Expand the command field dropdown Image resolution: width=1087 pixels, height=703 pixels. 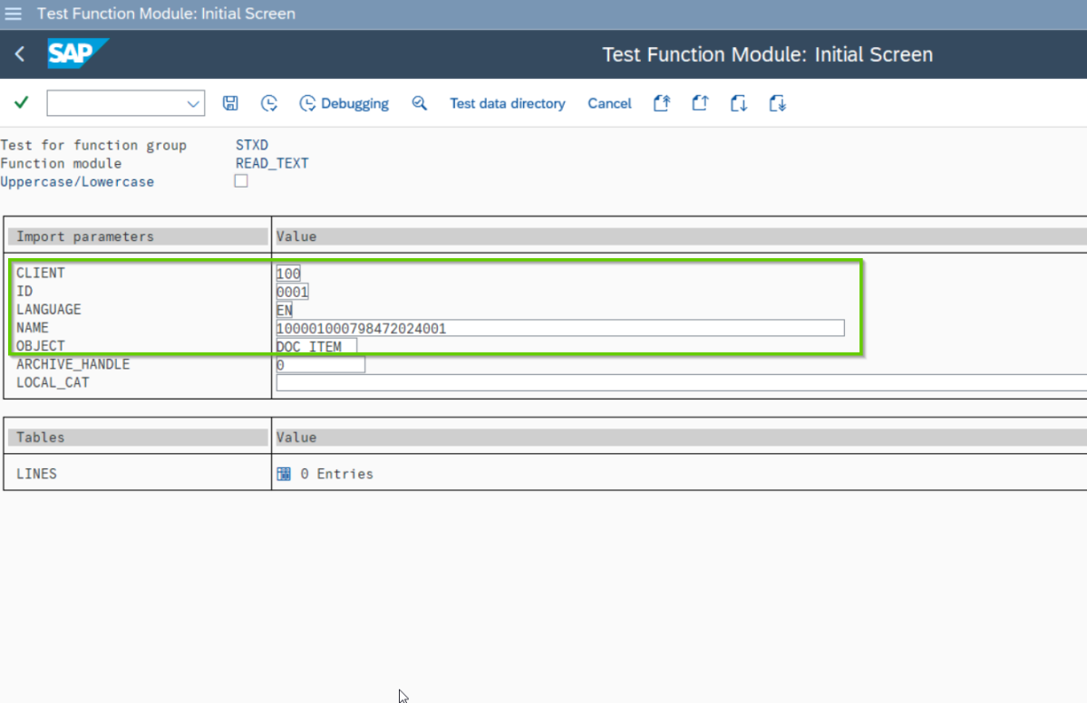(192, 104)
